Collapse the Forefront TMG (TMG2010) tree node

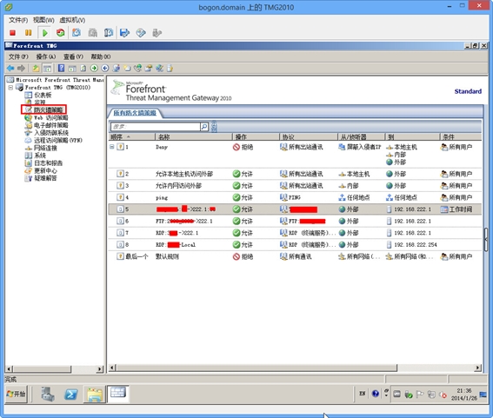point(10,88)
